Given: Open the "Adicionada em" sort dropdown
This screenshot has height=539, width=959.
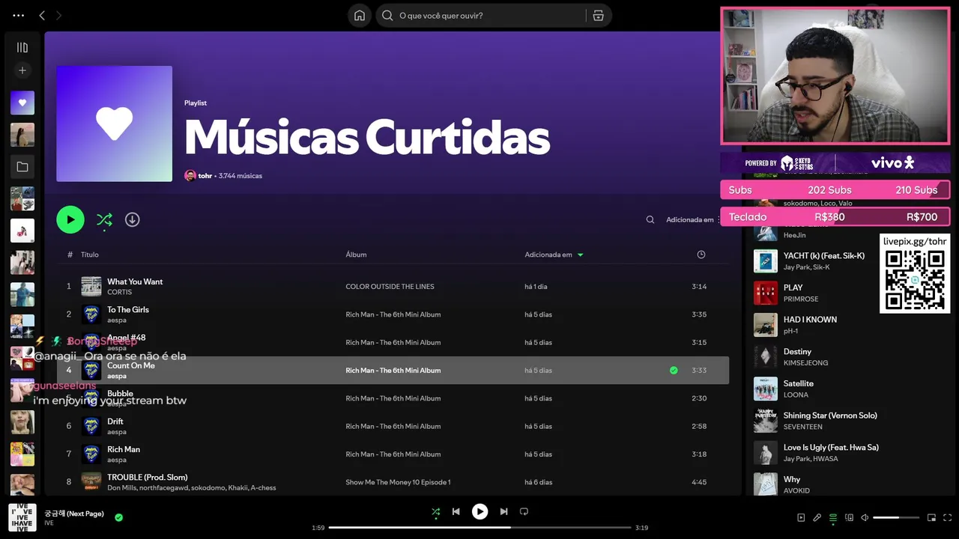Looking at the screenshot, I should tap(692, 219).
